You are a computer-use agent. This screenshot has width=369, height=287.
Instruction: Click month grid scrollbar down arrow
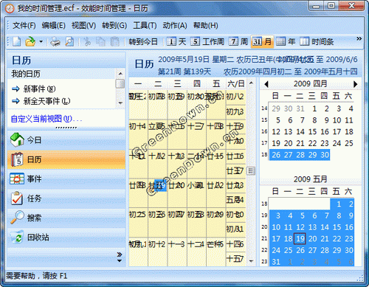(251, 261)
